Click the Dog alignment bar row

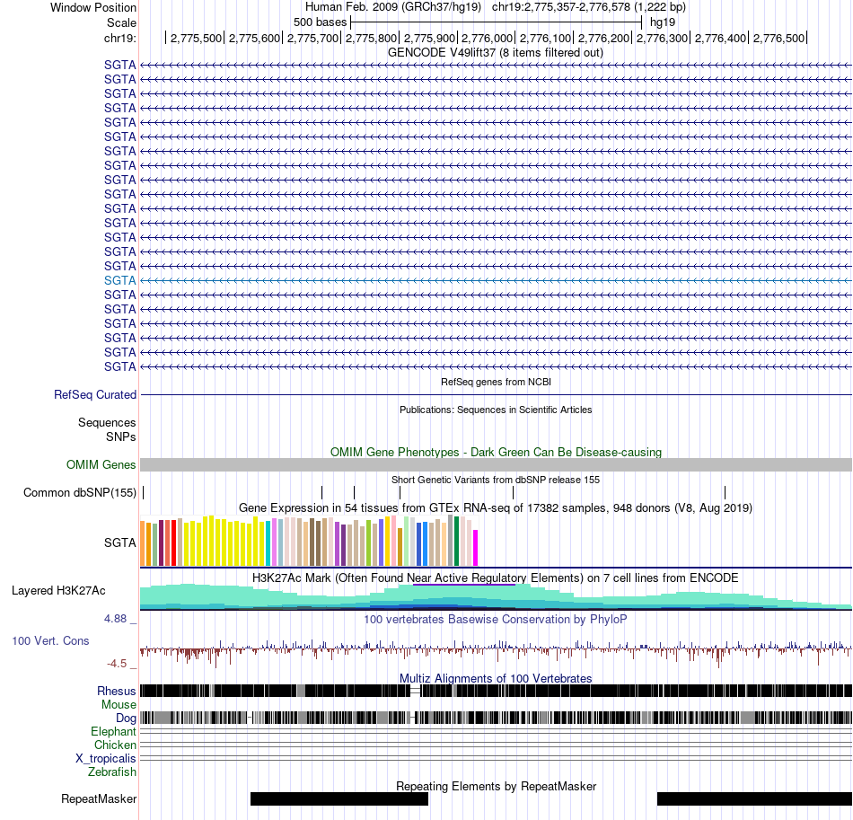pyautogui.click(x=496, y=719)
